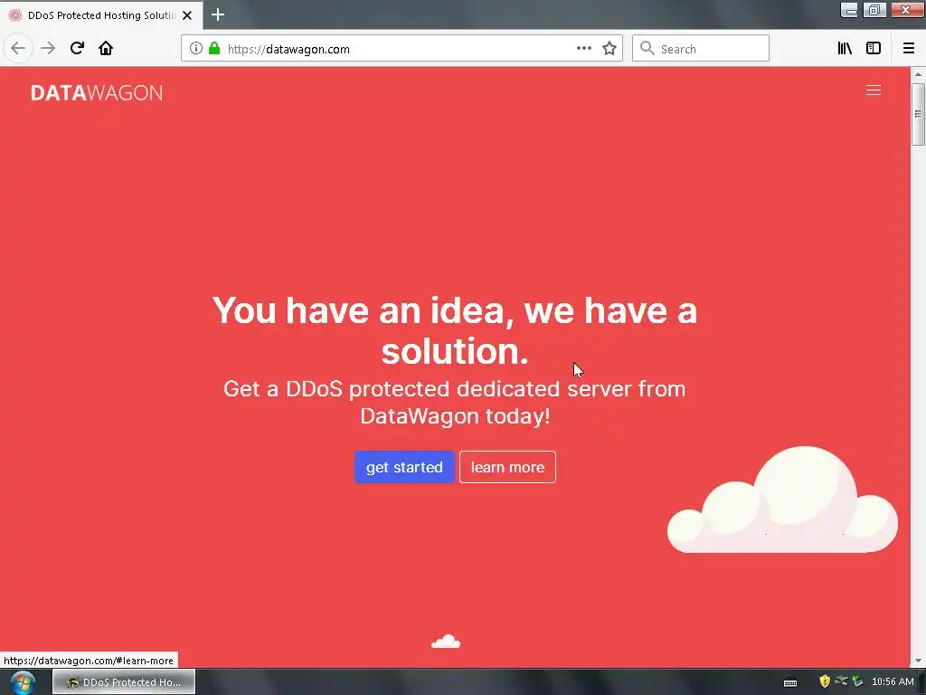Image resolution: width=926 pixels, height=695 pixels.
Task: Click the page vertical scrollbar thumb
Action: [x=918, y=114]
